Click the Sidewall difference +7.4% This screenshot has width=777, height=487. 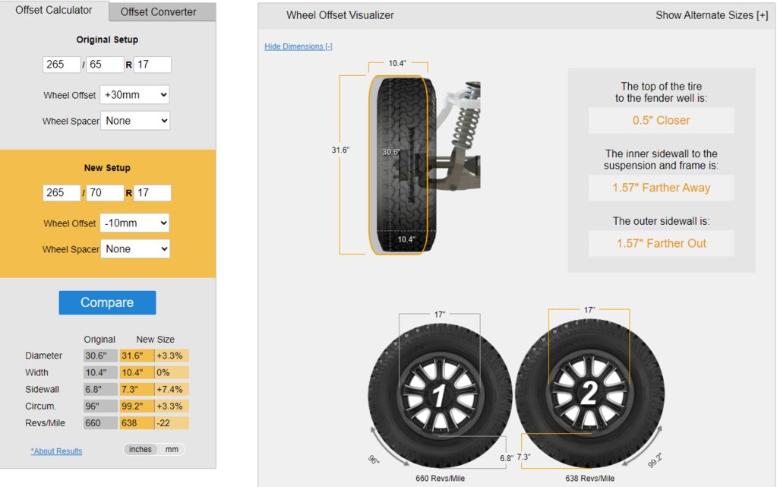[172, 389]
